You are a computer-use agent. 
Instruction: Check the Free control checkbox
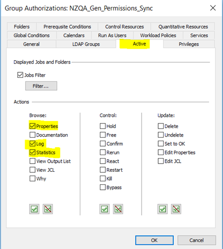click(x=103, y=135)
